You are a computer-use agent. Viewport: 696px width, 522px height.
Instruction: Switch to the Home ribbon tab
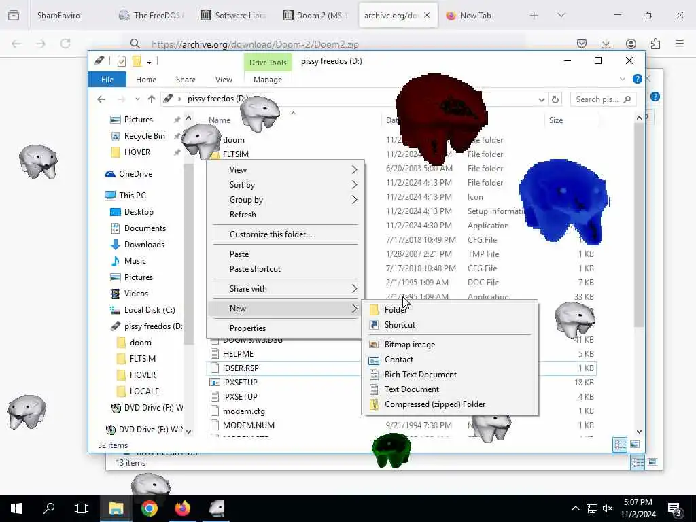tap(146, 80)
